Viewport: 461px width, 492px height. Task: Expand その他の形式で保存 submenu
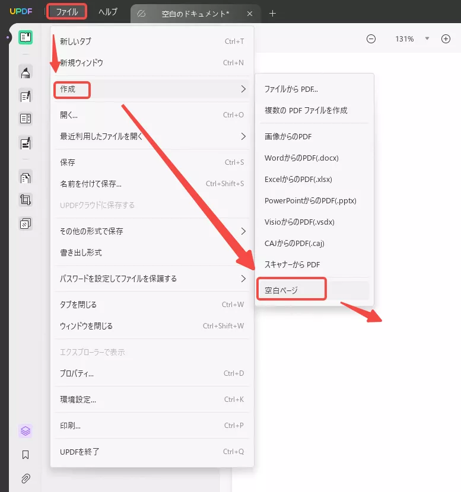click(243, 231)
